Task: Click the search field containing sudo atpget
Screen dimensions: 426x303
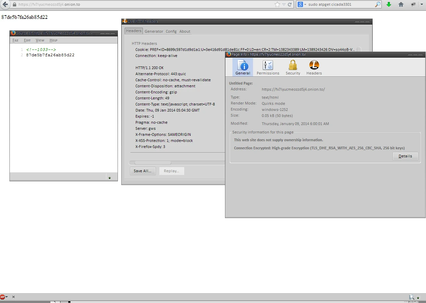Action: point(340,4)
